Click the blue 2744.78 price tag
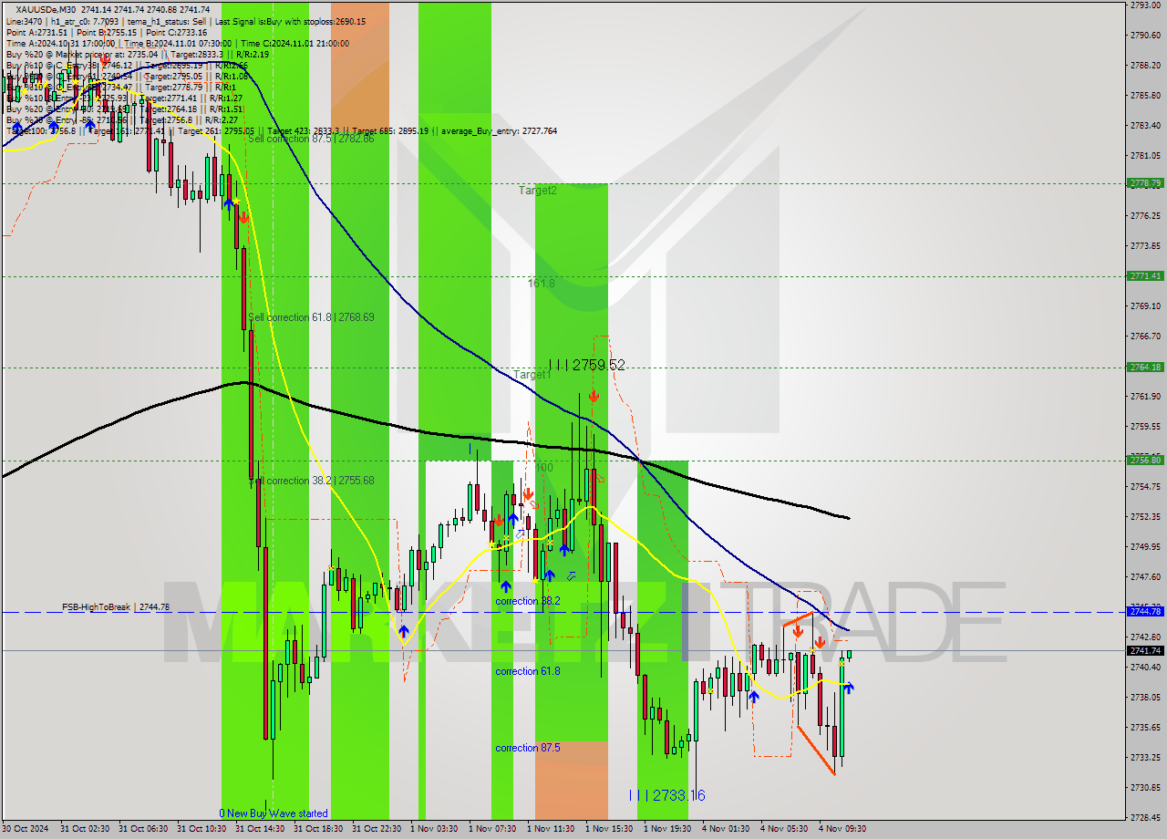This screenshot has width=1167, height=839. (x=1145, y=611)
